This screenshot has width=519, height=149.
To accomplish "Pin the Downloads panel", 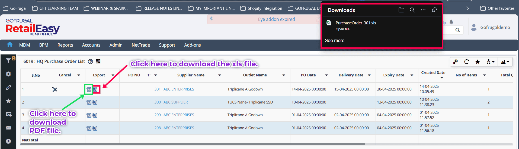I will point(434,10).
